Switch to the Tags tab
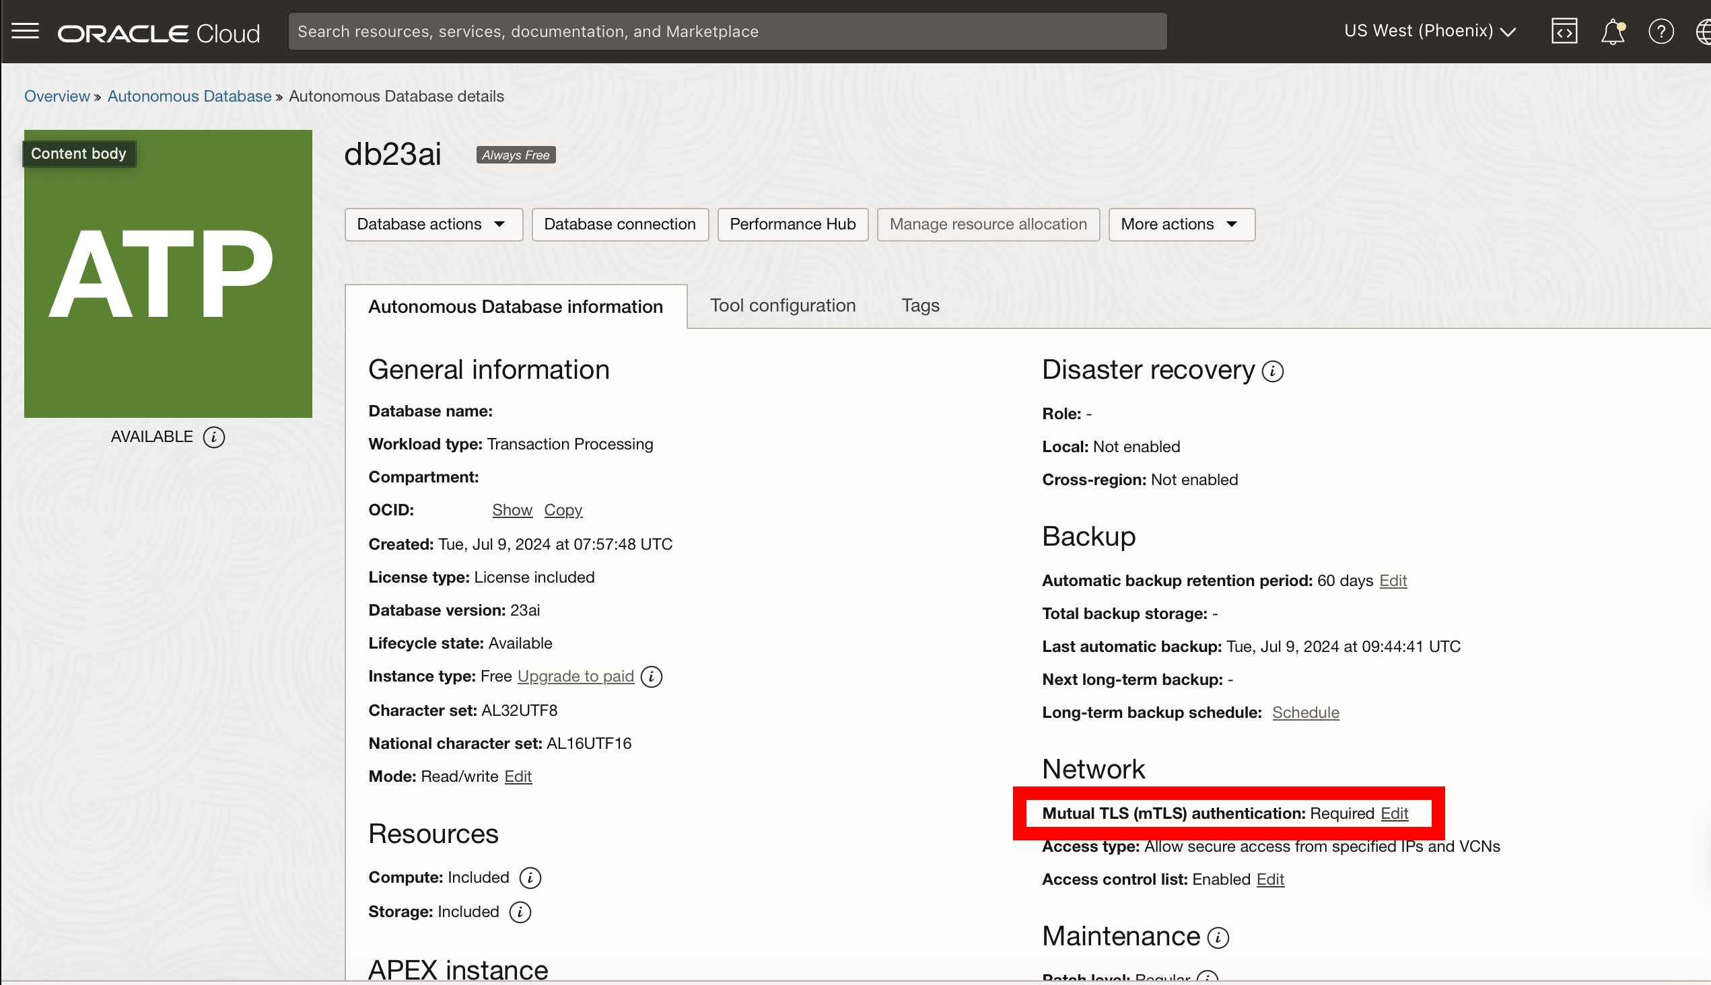 click(x=921, y=305)
